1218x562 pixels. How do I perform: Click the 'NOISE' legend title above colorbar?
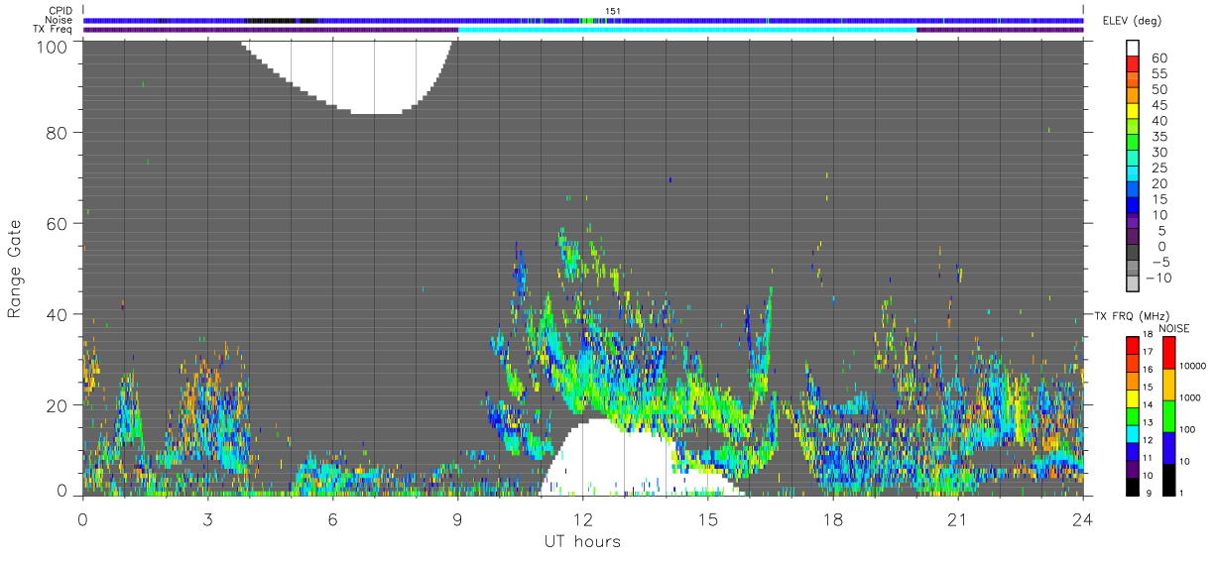[1174, 328]
